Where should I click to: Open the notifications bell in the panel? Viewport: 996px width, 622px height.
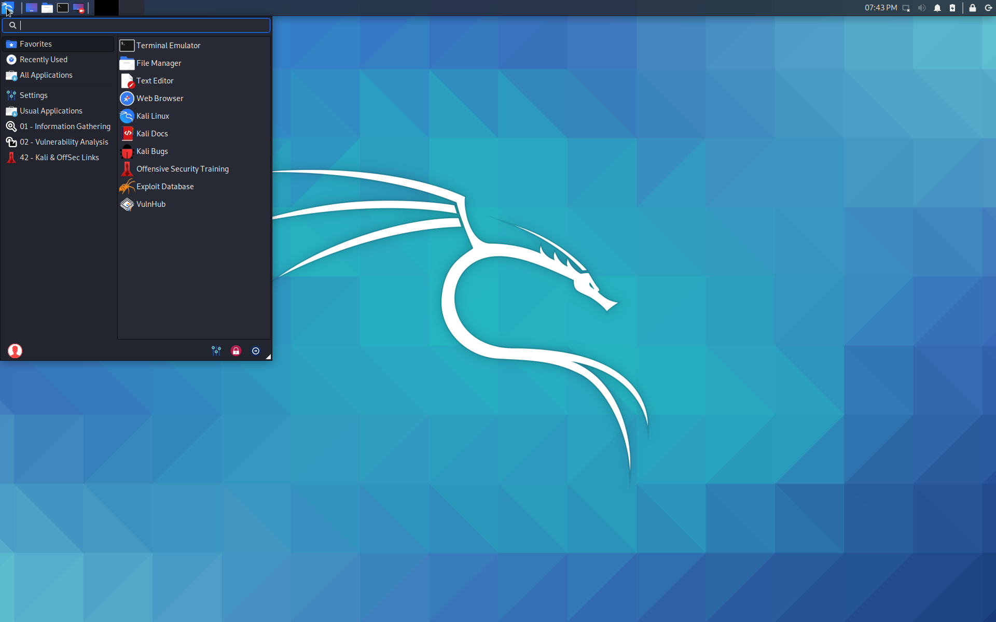pos(937,8)
